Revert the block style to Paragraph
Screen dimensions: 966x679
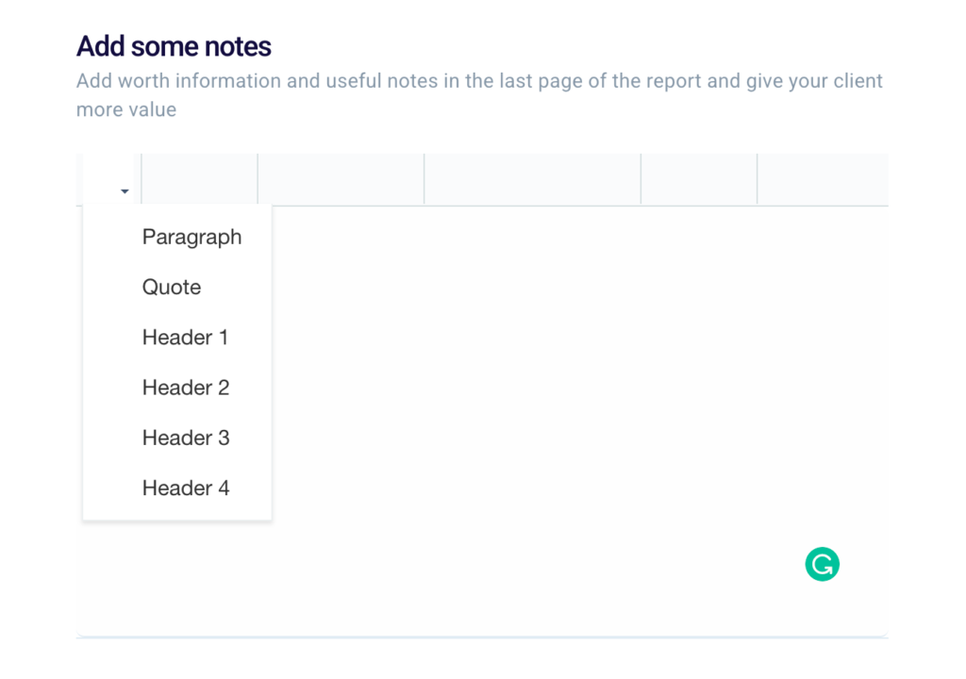pyautogui.click(x=192, y=237)
